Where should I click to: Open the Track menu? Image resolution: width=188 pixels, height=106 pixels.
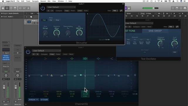[x=28, y=1]
